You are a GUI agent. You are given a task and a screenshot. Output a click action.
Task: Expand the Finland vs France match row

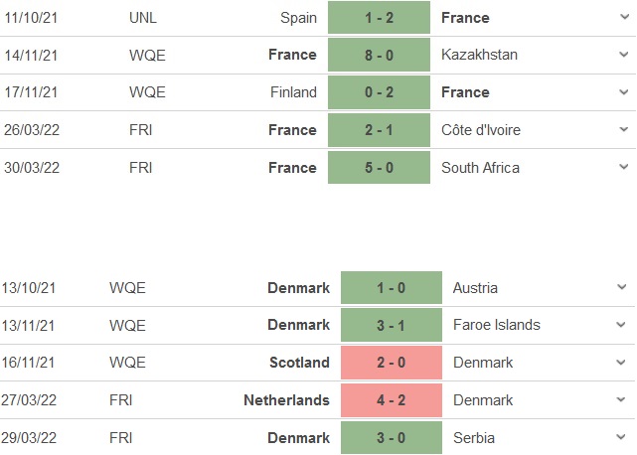pyautogui.click(x=623, y=92)
